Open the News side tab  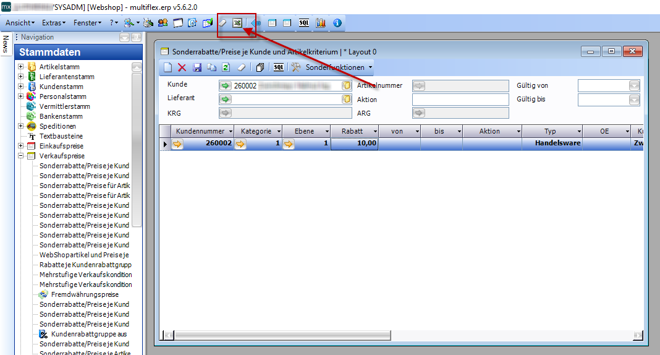[x=6, y=44]
